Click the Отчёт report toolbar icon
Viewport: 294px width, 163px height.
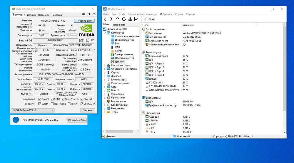pos(145,19)
